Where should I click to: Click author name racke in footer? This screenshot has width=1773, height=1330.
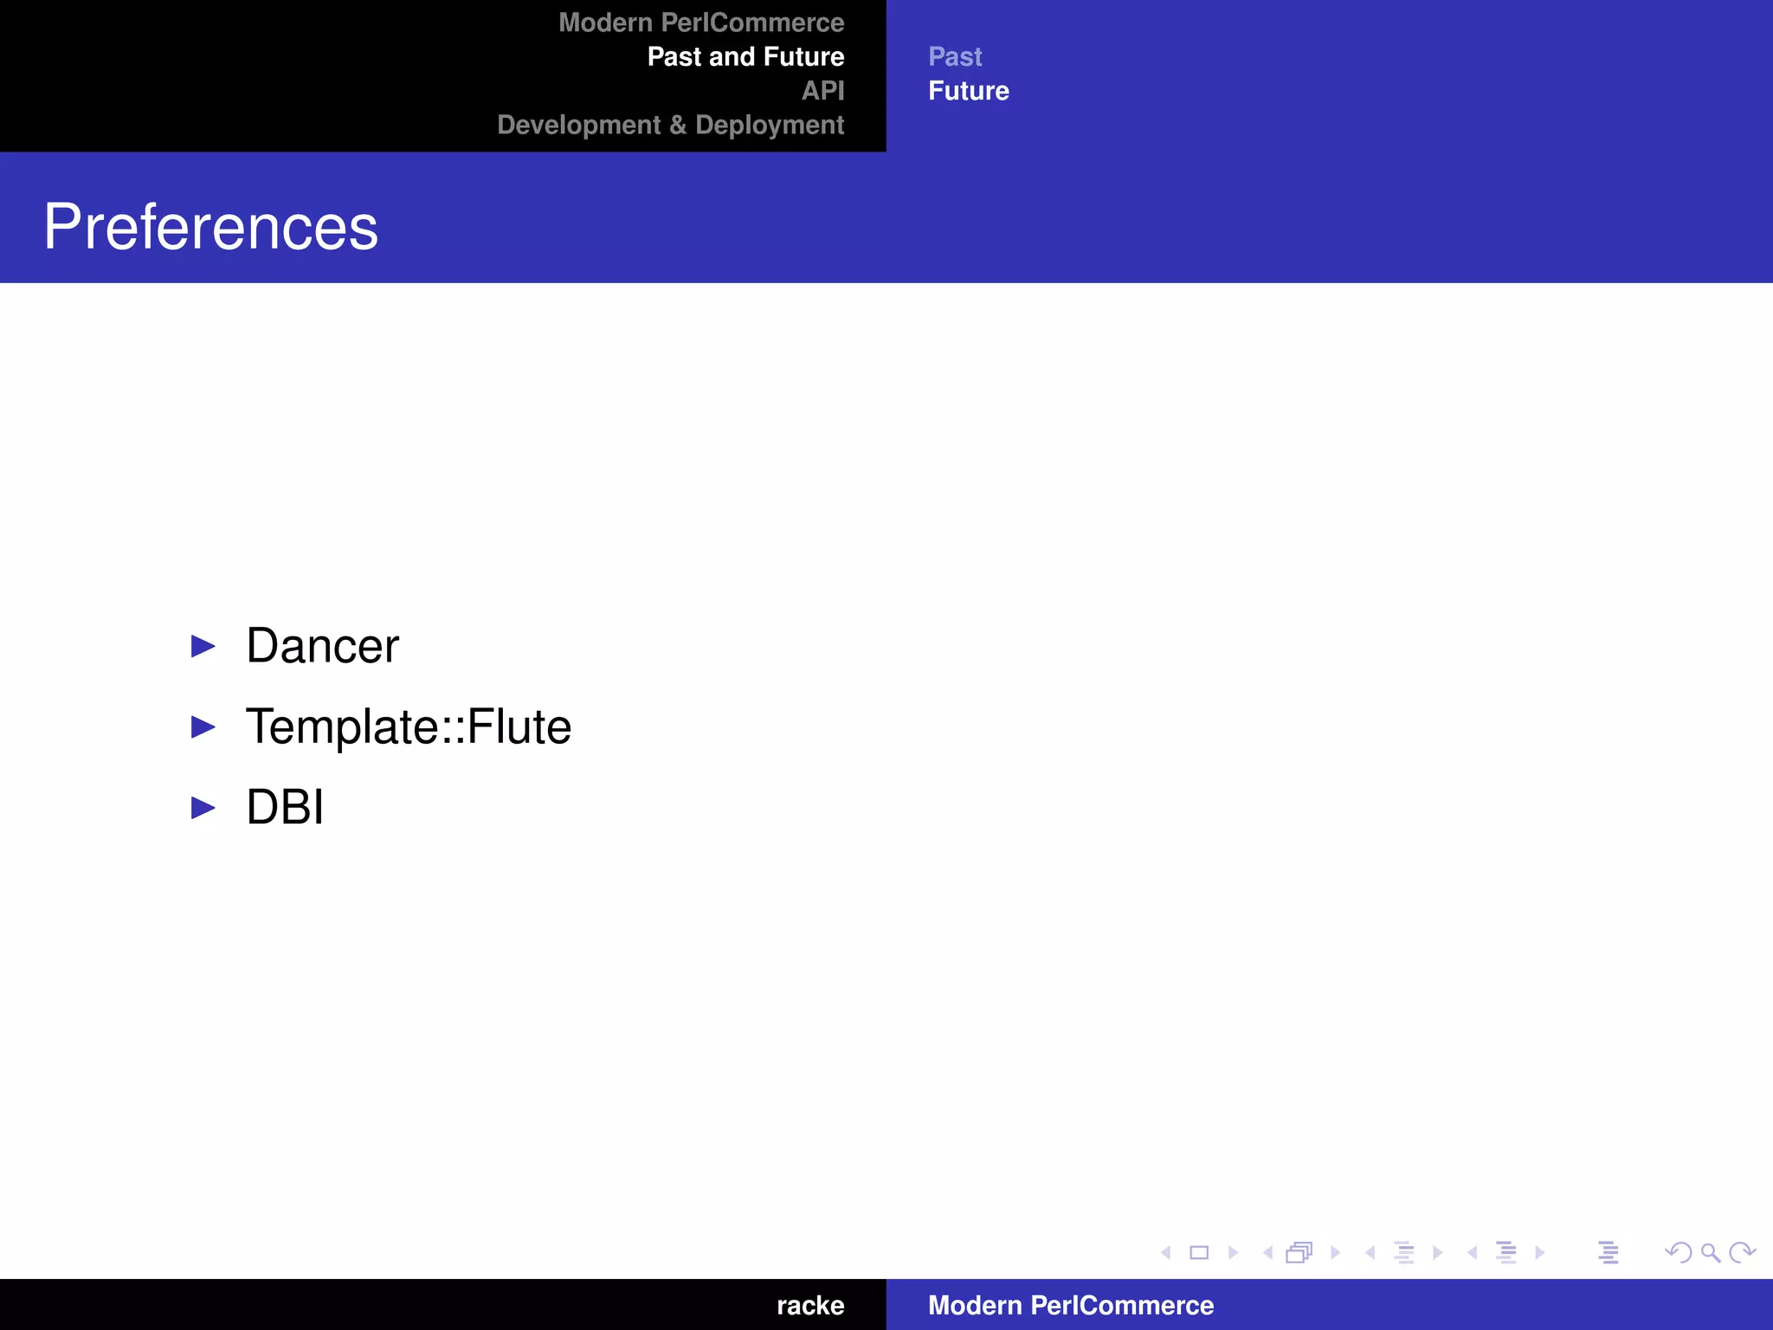(810, 1305)
